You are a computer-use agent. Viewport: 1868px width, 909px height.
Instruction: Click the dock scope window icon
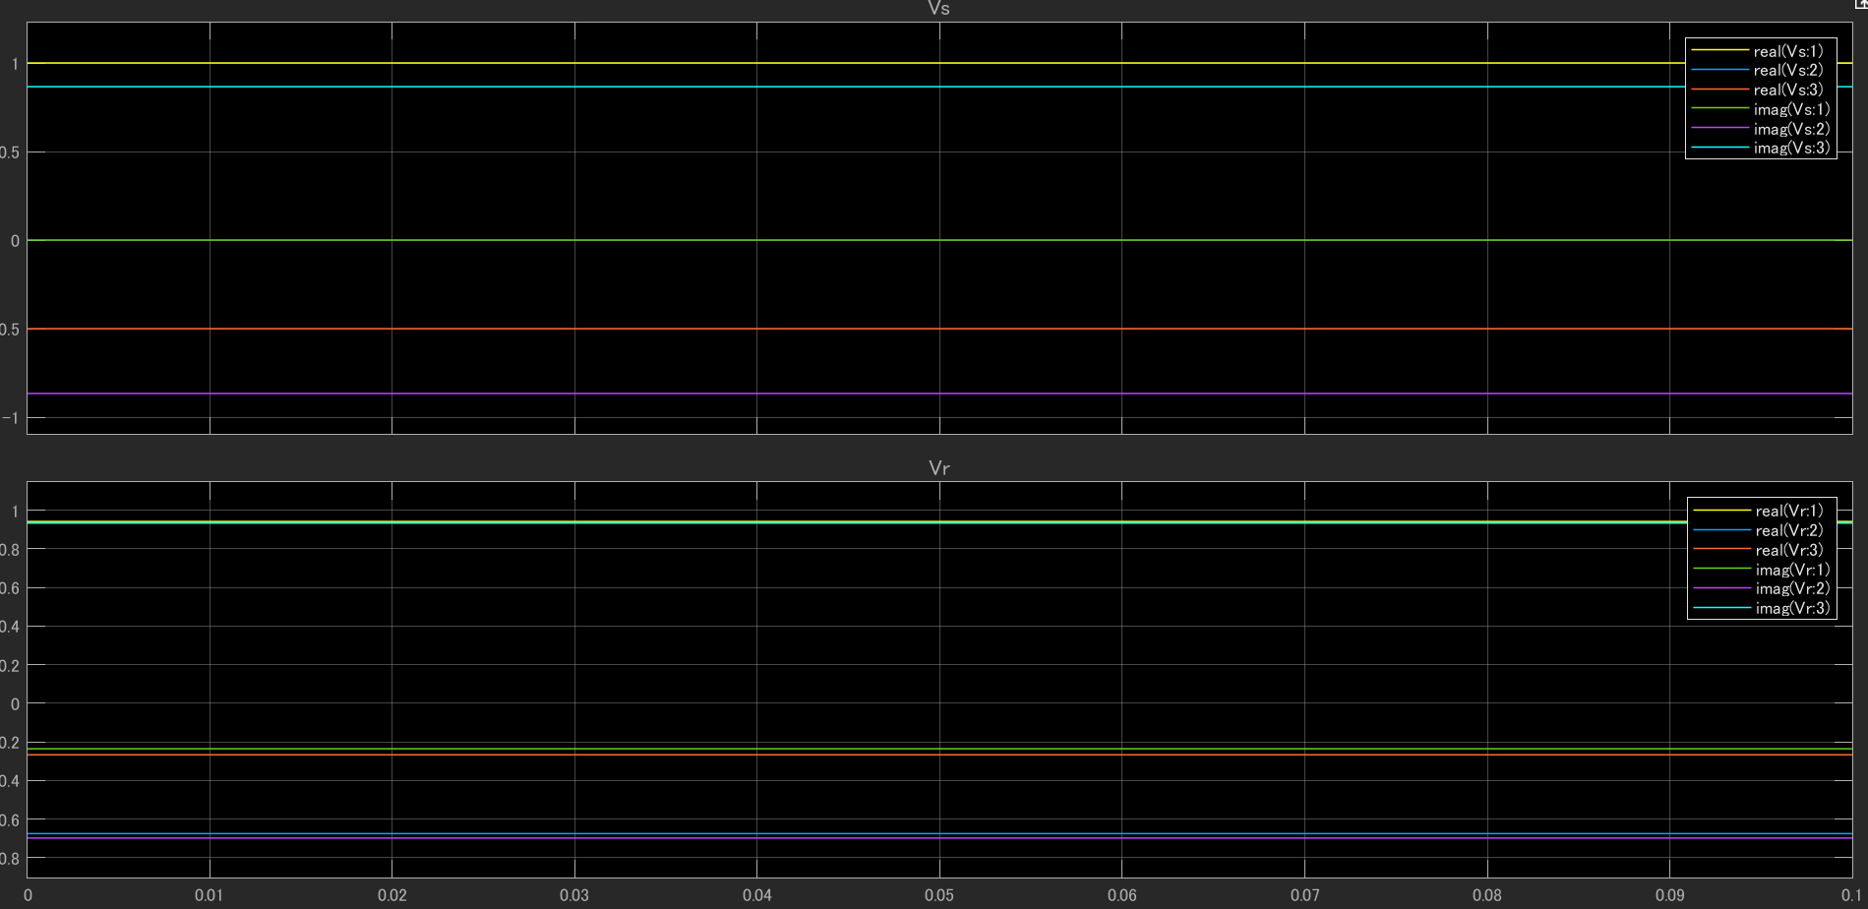point(1860,5)
